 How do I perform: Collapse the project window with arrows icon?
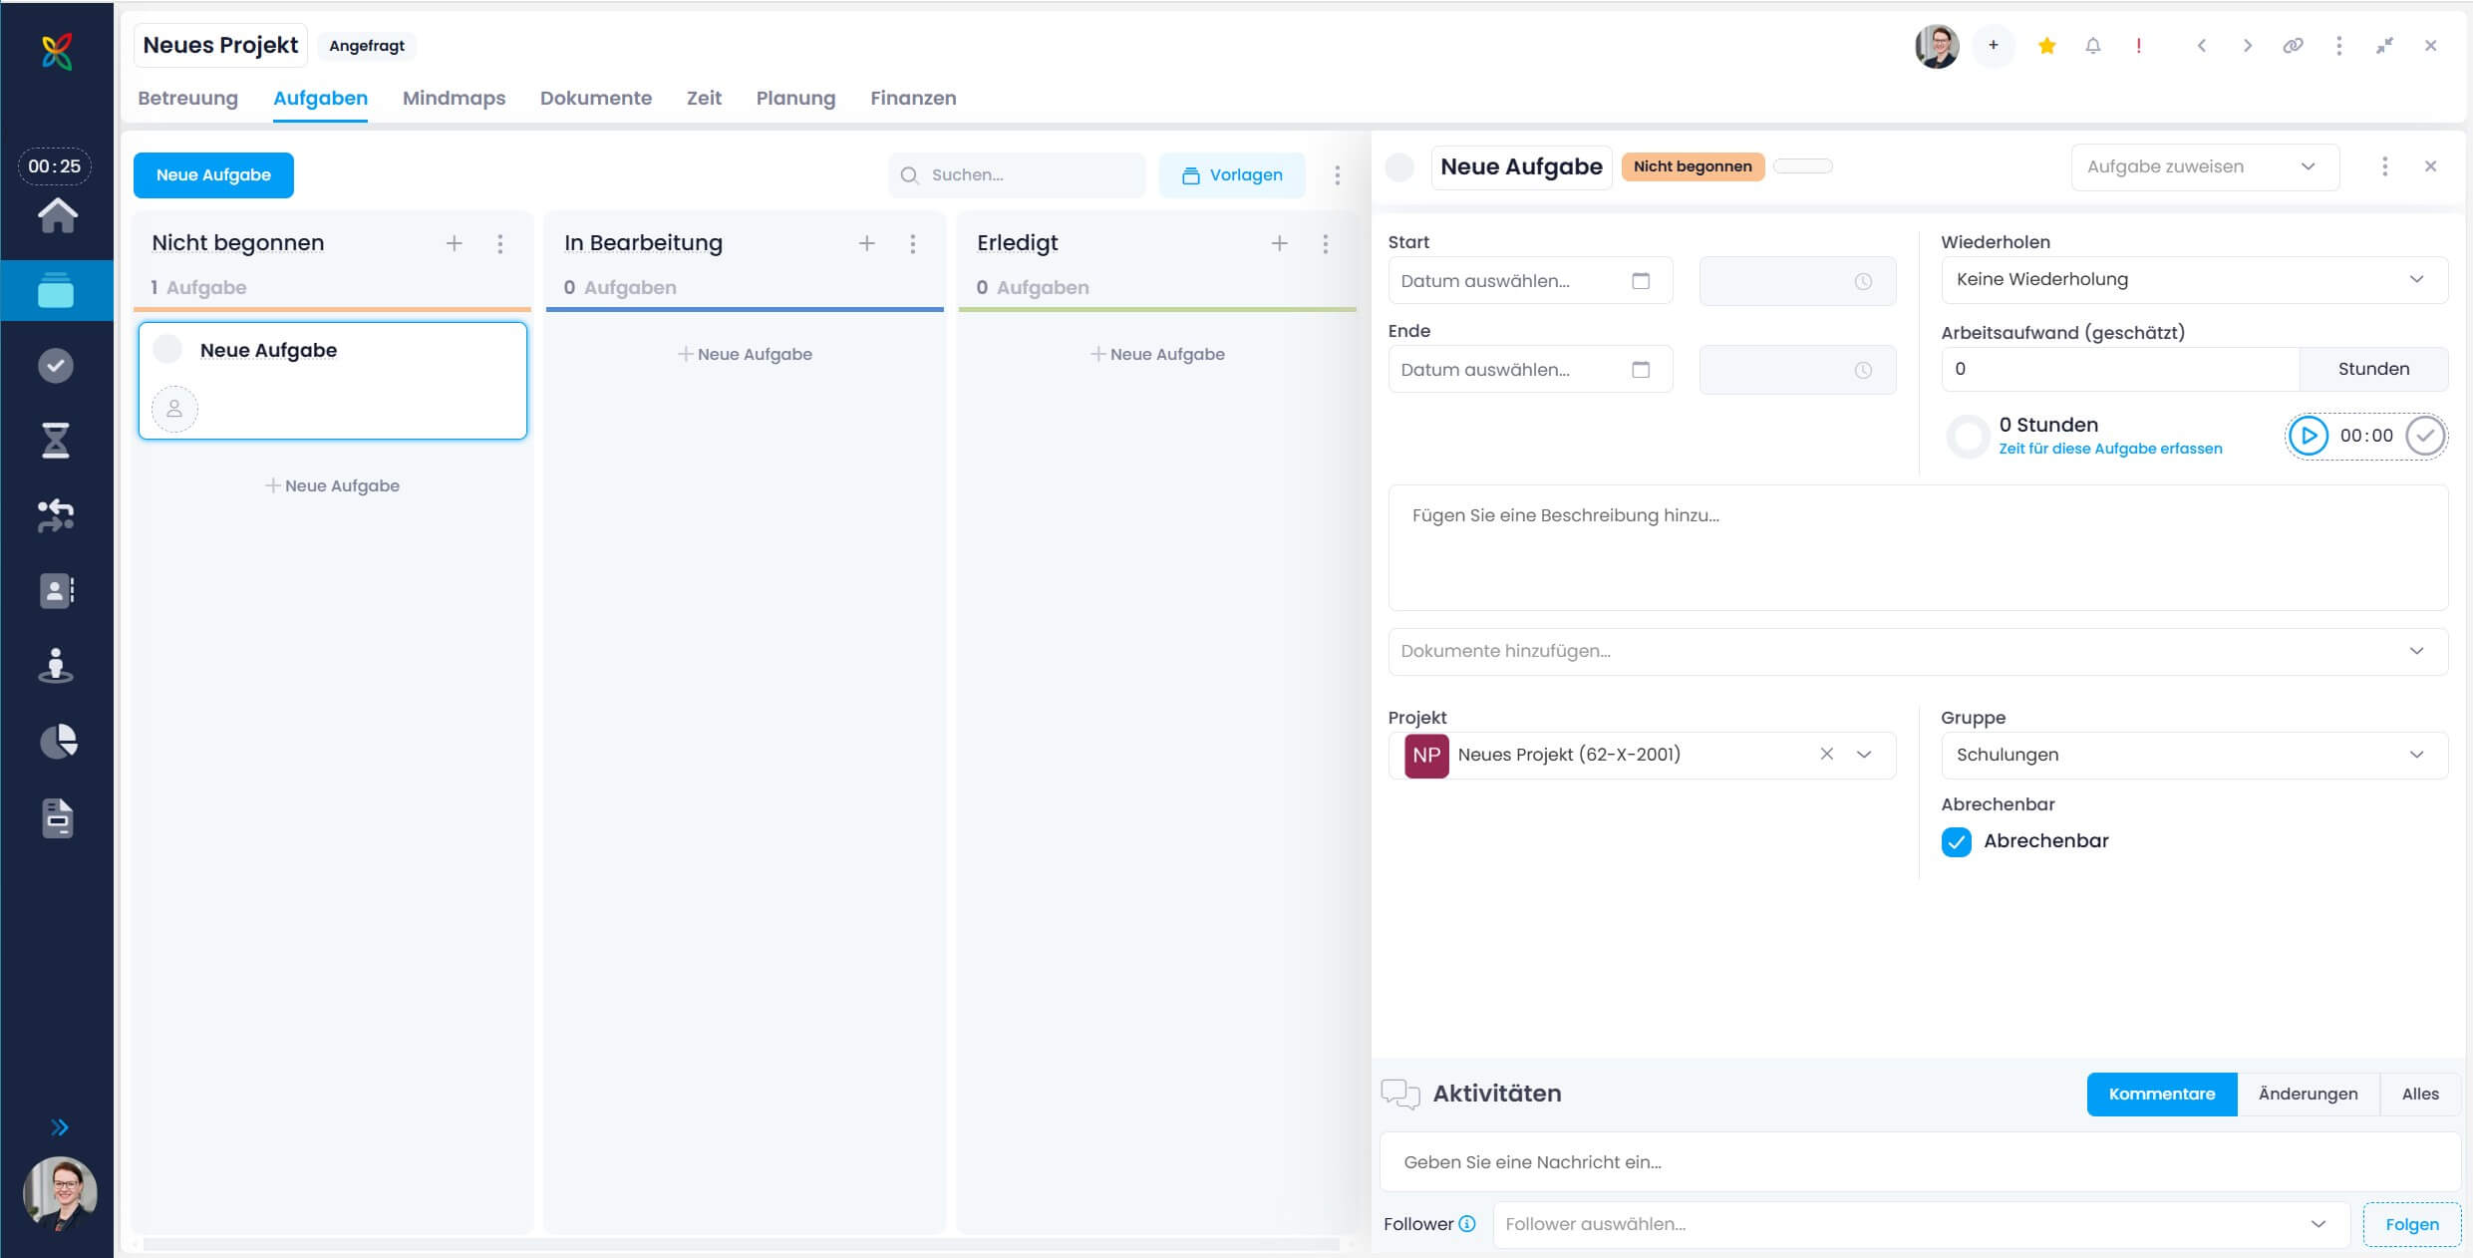(2385, 46)
